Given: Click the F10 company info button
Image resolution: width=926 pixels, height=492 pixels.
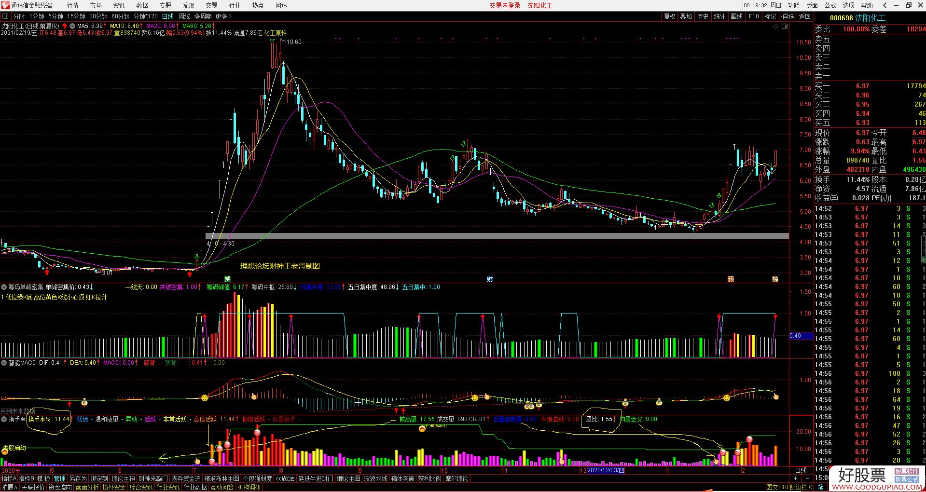Looking at the screenshot, I should tap(754, 16).
